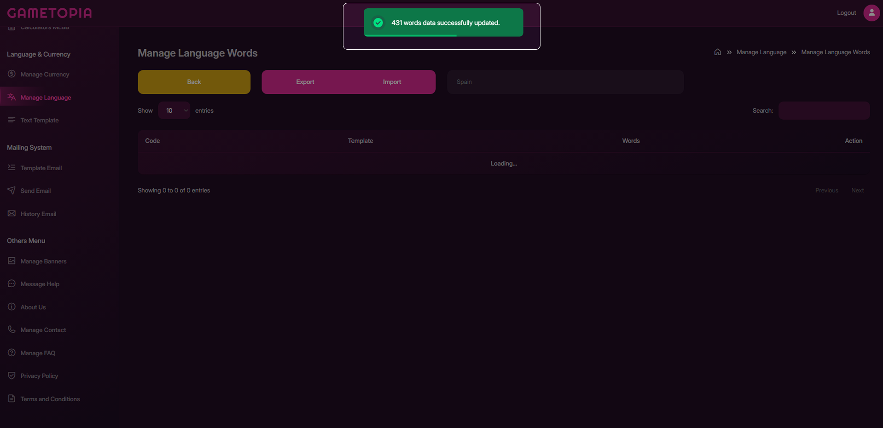Click the Gametopia logo
Viewport: 883px width, 428px height.
pos(50,13)
